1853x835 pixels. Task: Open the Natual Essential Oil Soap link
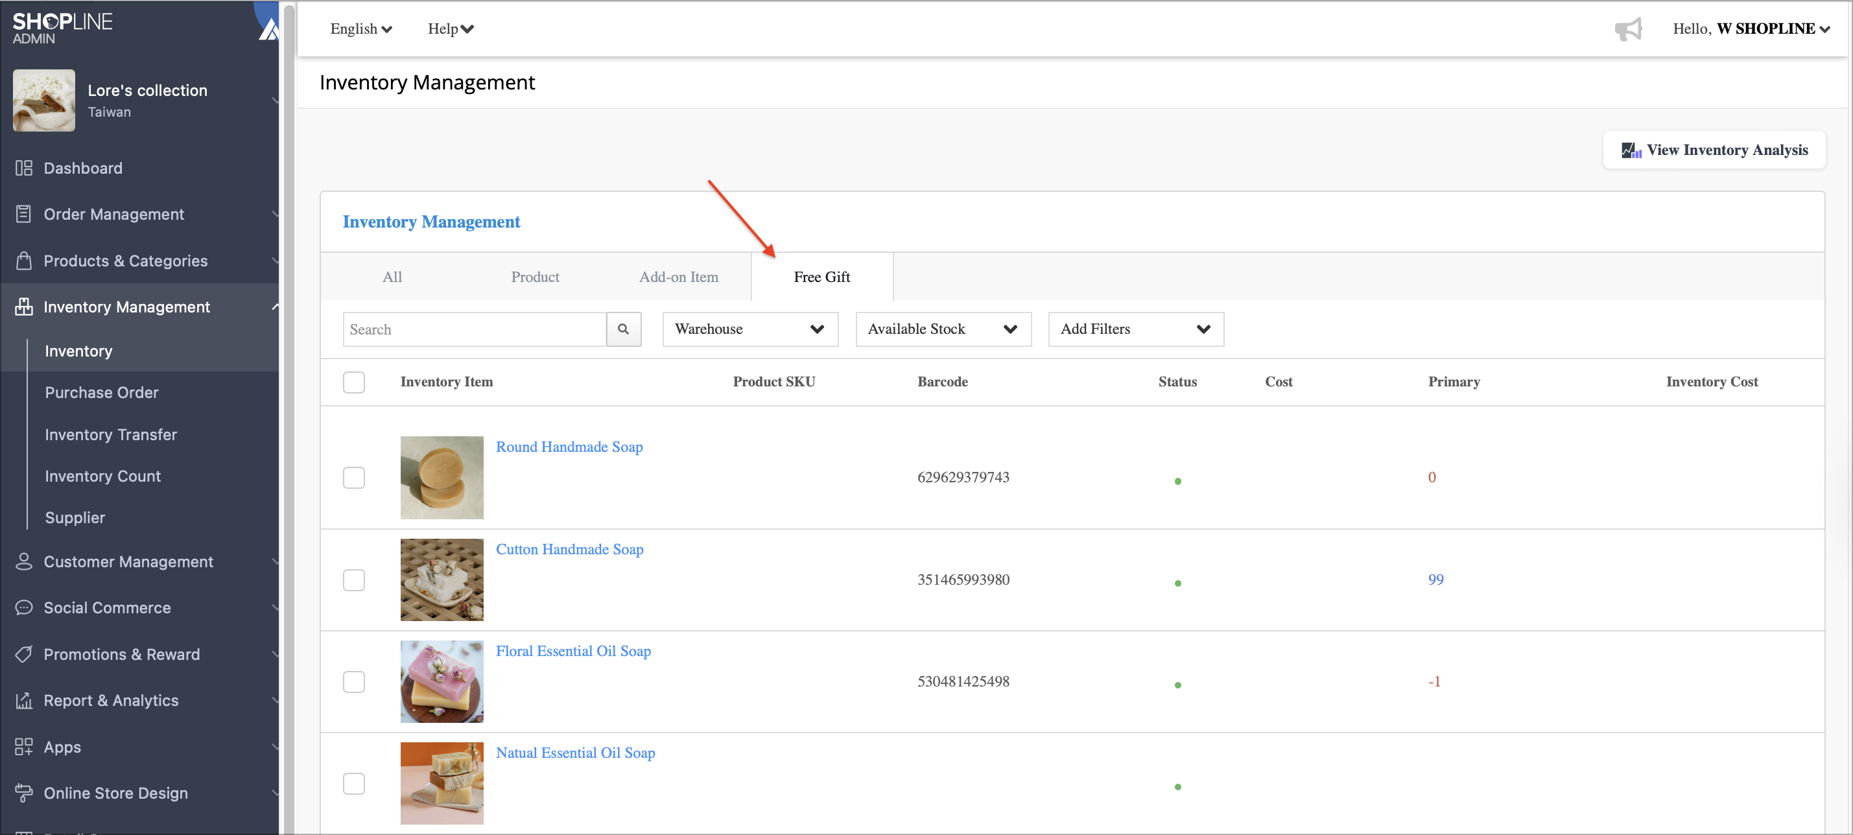click(x=574, y=752)
